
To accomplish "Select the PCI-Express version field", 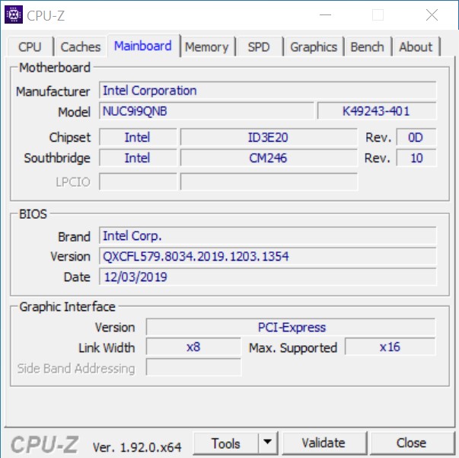I will click(x=291, y=327).
